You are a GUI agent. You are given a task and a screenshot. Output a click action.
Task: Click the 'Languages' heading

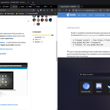pyautogui.click(x=37, y=32)
